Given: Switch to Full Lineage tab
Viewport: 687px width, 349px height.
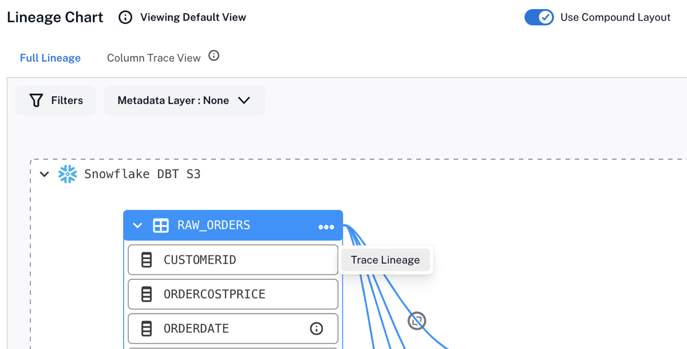Looking at the screenshot, I should coord(50,58).
